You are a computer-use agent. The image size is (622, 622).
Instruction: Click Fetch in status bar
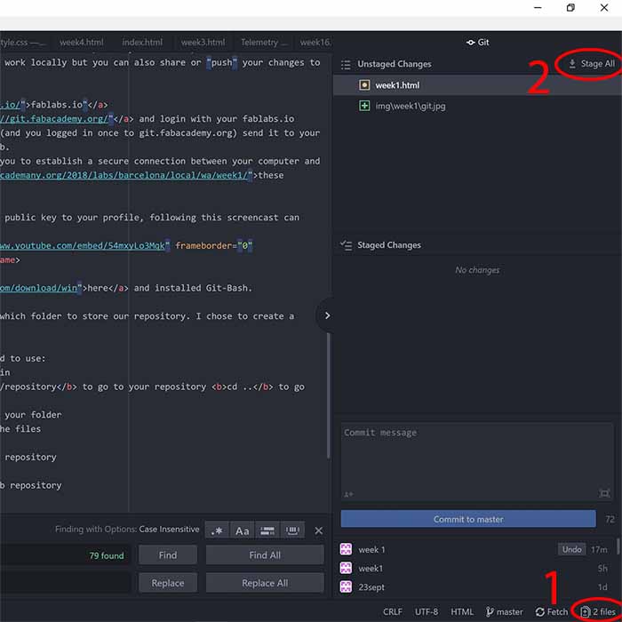(552, 612)
